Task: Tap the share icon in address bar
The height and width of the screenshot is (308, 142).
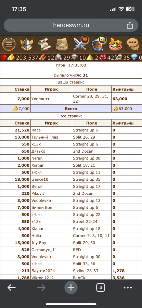Action: pos(130,25)
